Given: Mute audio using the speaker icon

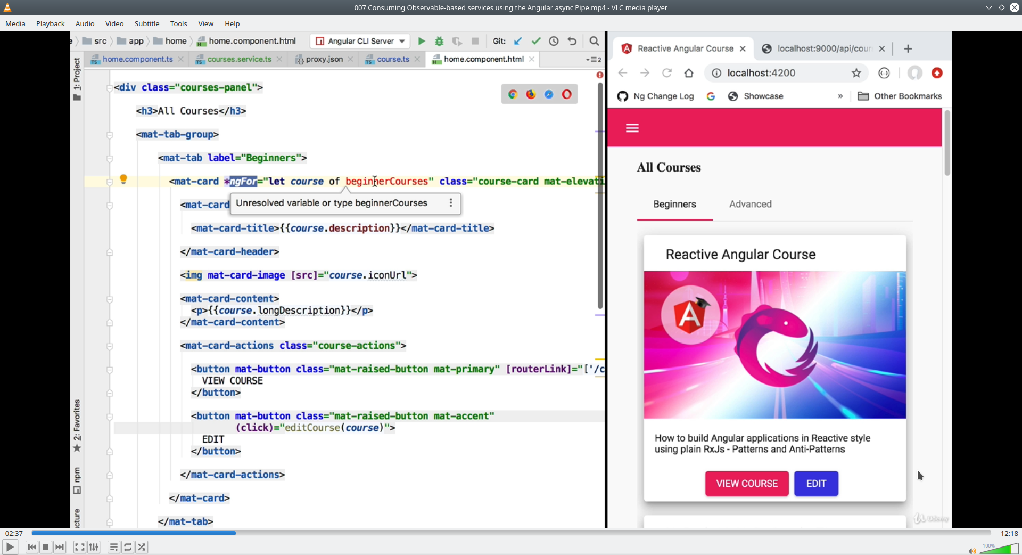Looking at the screenshot, I should point(972,551).
